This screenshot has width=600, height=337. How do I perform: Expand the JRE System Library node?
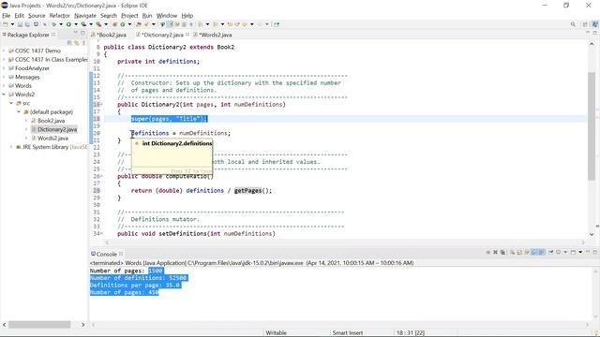11,147
